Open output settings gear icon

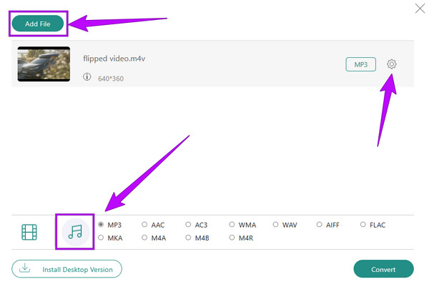[x=392, y=64]
